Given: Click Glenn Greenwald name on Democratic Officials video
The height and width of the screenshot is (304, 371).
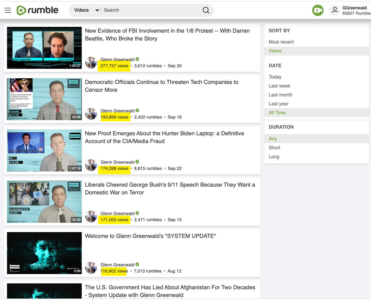Looking at the screenshot, I should pyautogui.click(x=117, y=111).
